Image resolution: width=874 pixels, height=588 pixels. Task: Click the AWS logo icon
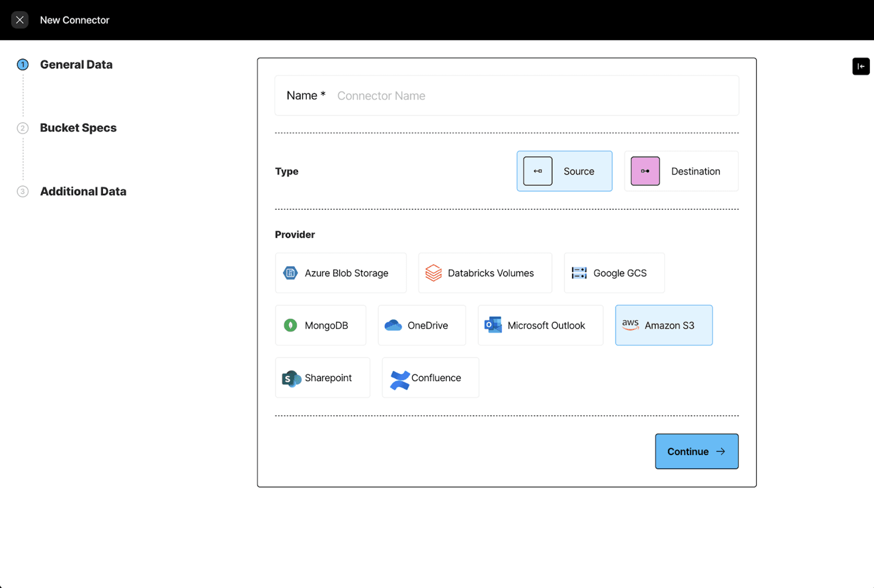[630, 325]
